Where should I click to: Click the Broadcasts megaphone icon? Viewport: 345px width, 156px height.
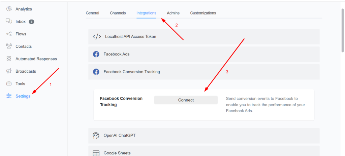point(9,71)
